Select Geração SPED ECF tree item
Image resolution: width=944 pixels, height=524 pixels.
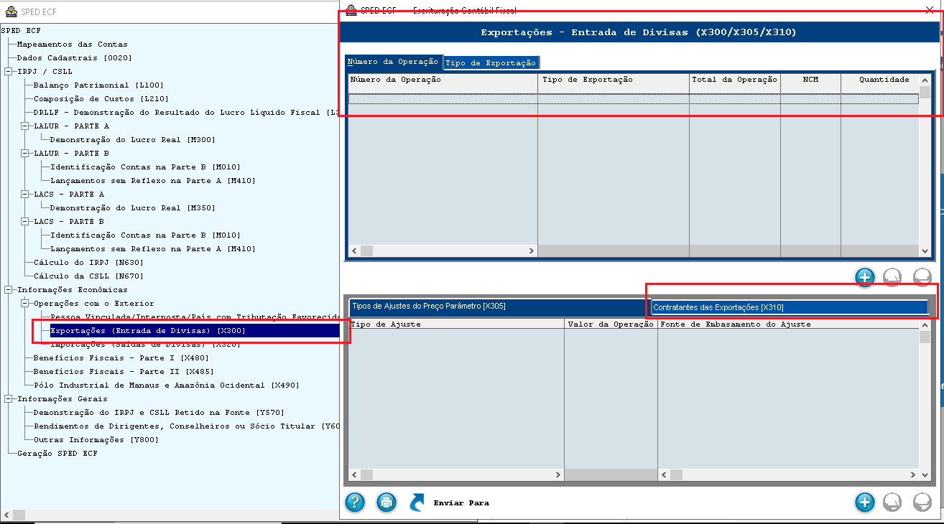tap(57, 454)
